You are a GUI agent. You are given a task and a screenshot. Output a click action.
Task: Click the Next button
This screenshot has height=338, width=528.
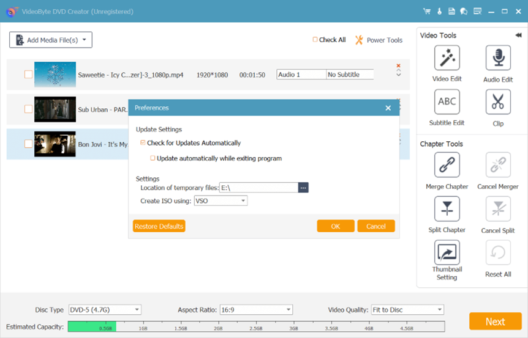pyautogui.click(x=496, y=321)
